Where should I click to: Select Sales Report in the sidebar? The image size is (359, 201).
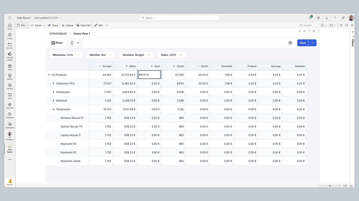point(10,148)
